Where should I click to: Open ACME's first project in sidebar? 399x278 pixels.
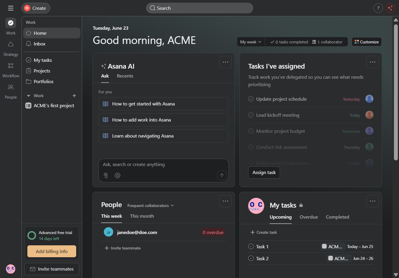tap(52, 105)
